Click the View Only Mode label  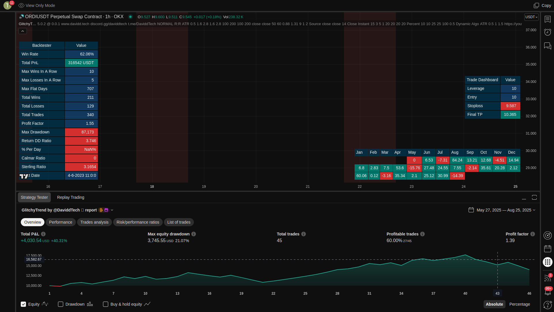point(40,5)
